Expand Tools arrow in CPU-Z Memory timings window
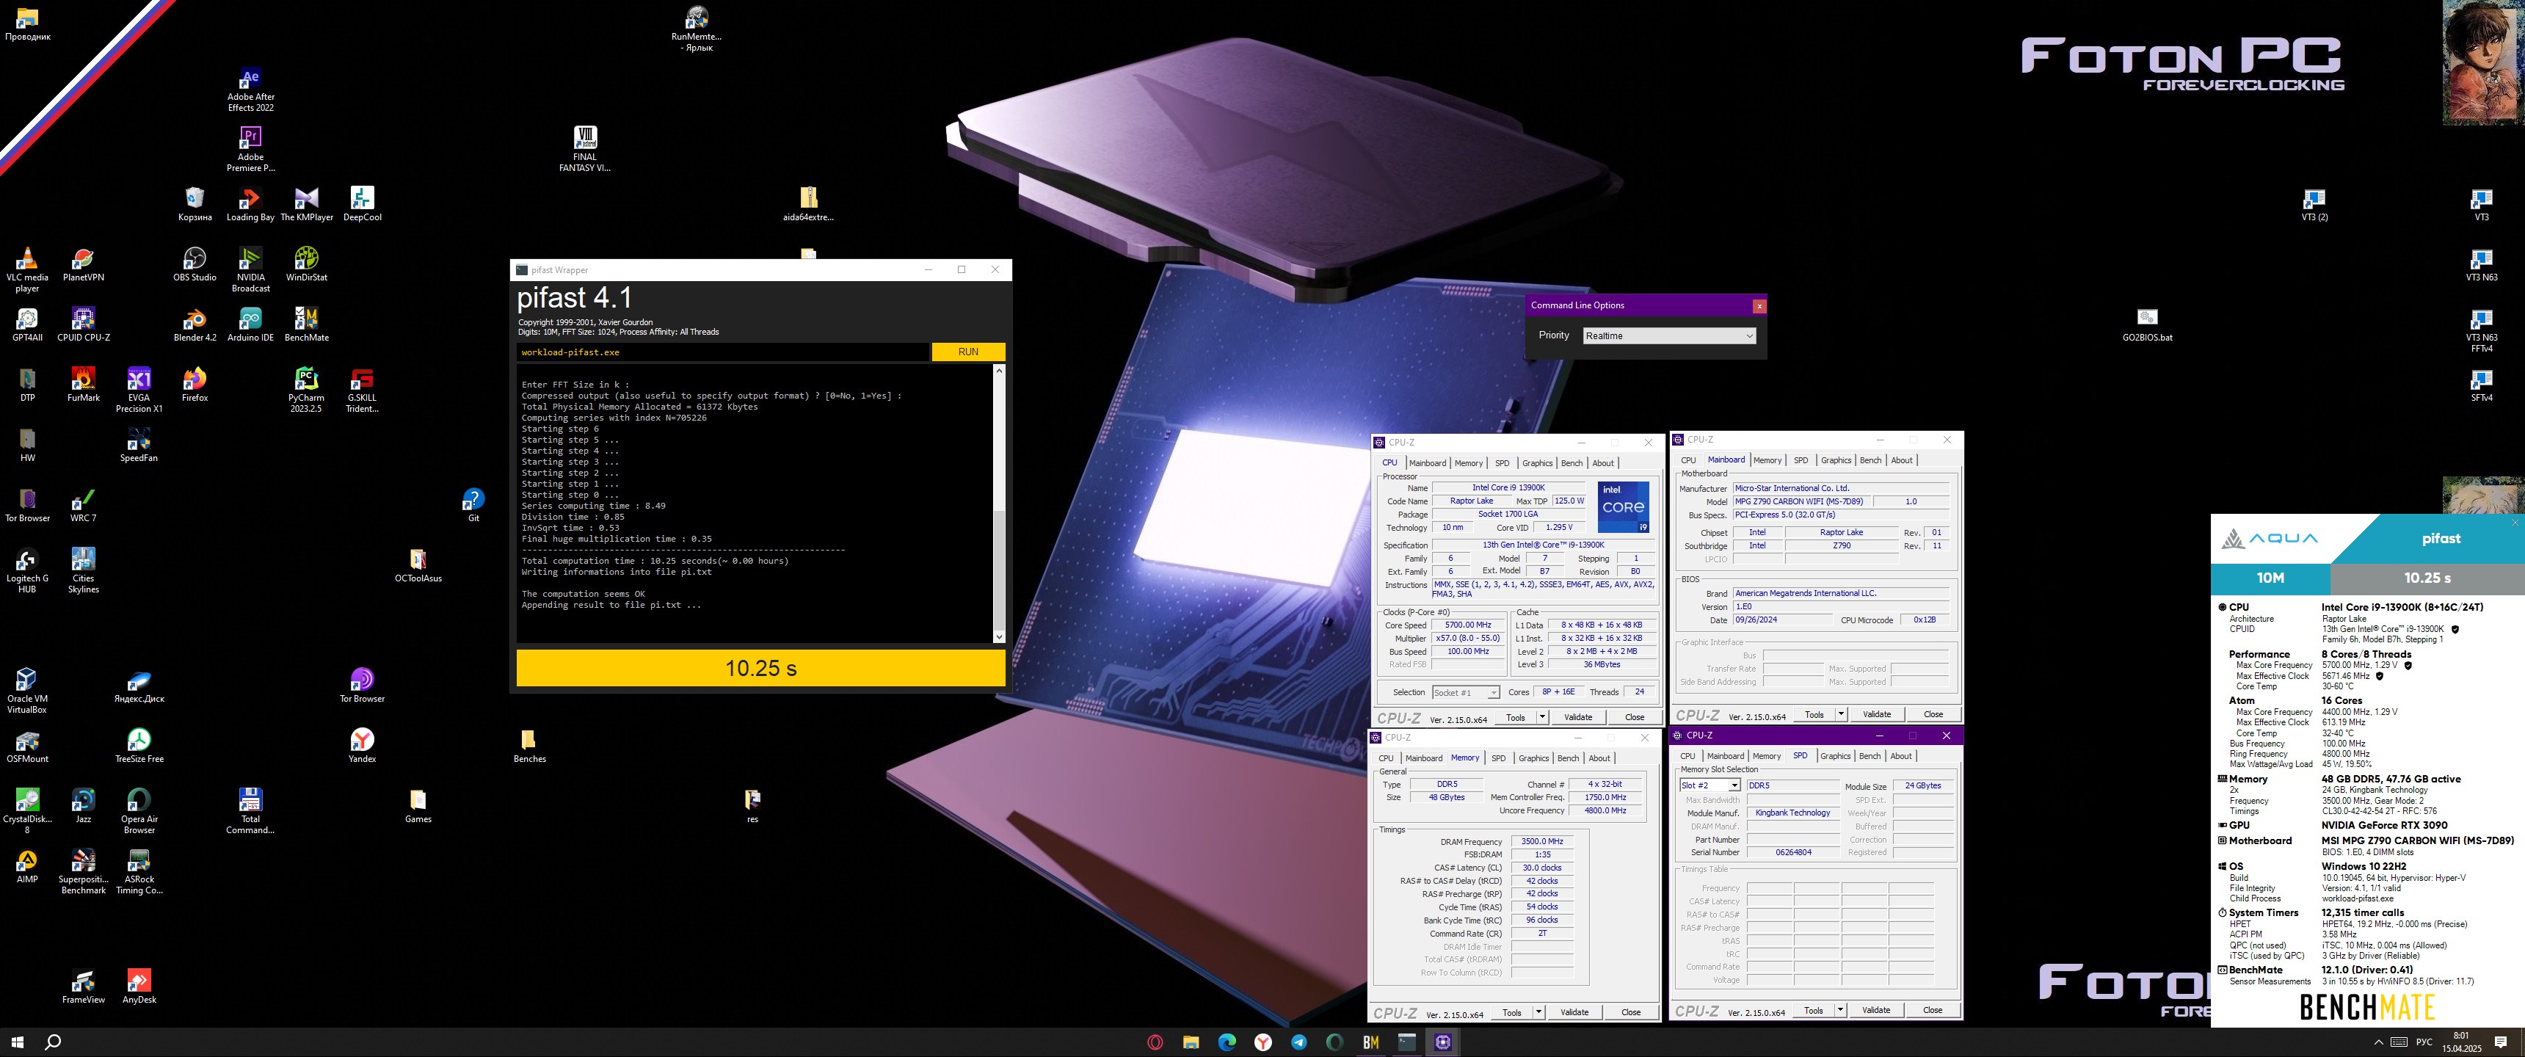The height and width of the screenshot is (1057, 2525). (1538, 1012)
